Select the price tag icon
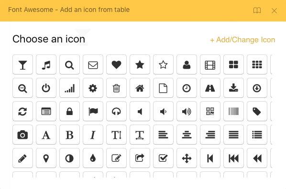The width and height of the screenshot is (286, 189). (257, 111)
